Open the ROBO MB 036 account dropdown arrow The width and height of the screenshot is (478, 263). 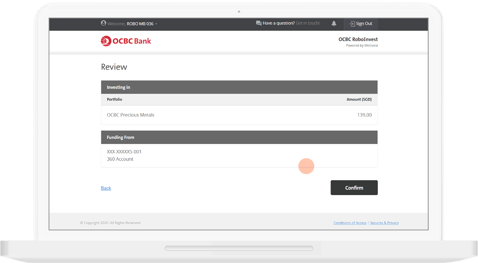pos(156,24)
